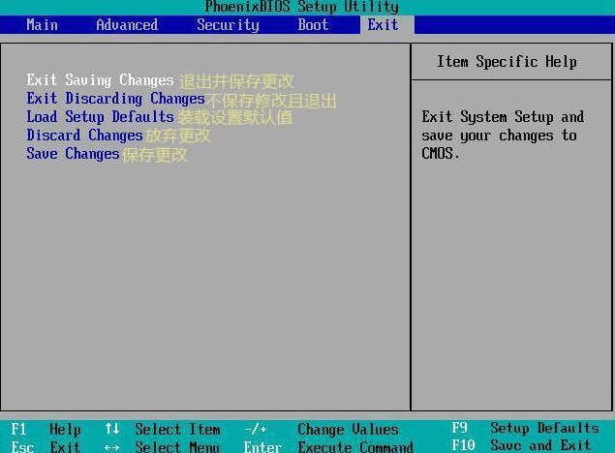Click the highlighted Exit tab

383,25
